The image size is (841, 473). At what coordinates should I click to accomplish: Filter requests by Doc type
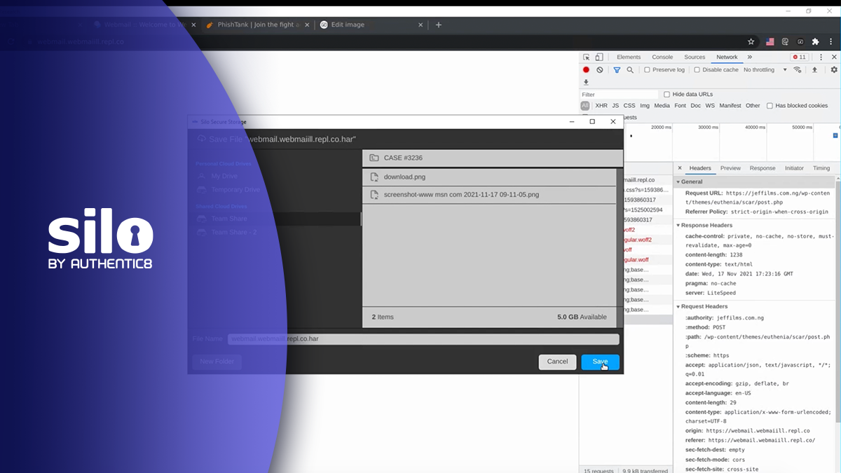click(696, 106)
